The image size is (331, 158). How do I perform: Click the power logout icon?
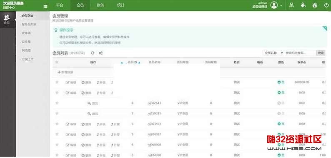[326, 5]
